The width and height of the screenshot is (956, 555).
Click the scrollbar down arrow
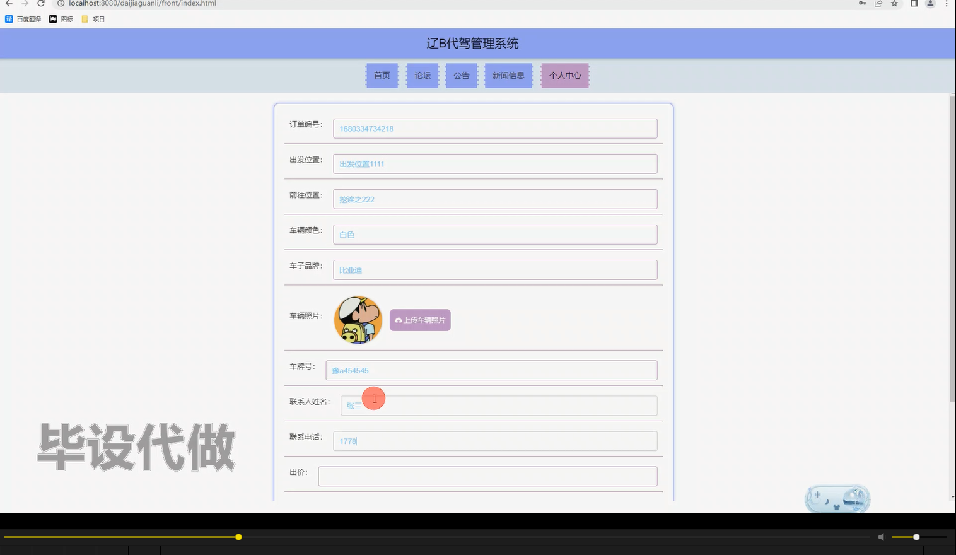click(x=952, y=496)
